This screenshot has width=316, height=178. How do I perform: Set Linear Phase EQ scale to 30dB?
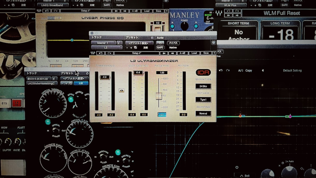click(51, 18)
